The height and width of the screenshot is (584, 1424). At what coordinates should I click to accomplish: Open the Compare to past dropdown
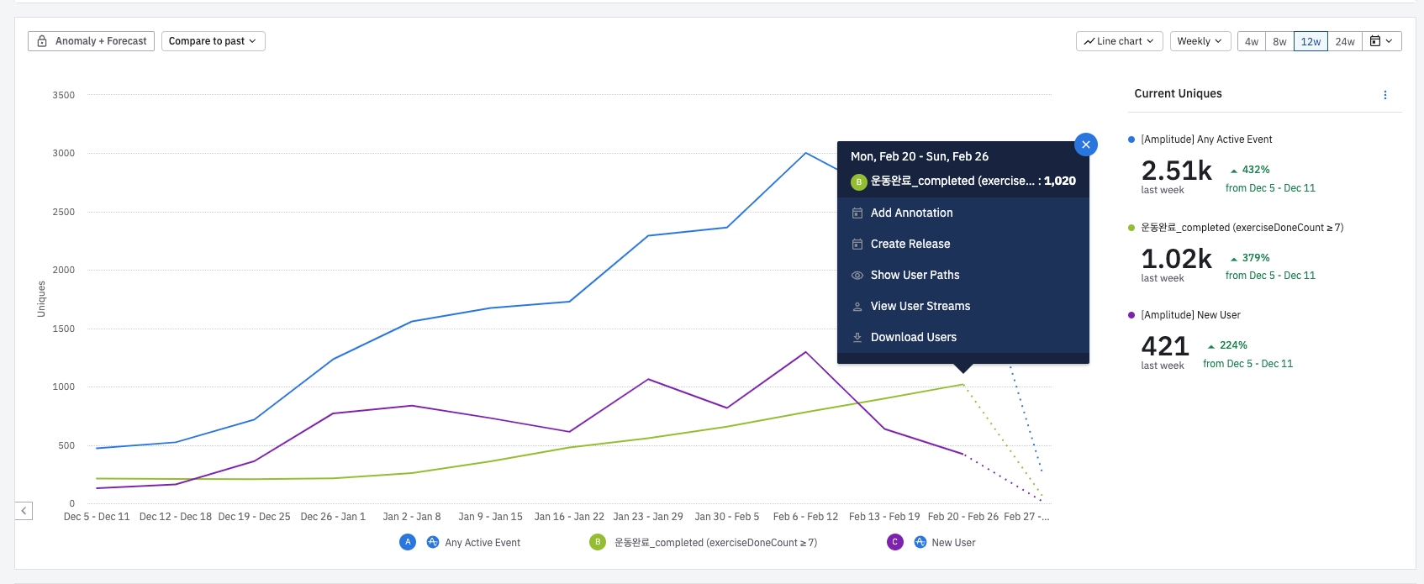[213, 41]
